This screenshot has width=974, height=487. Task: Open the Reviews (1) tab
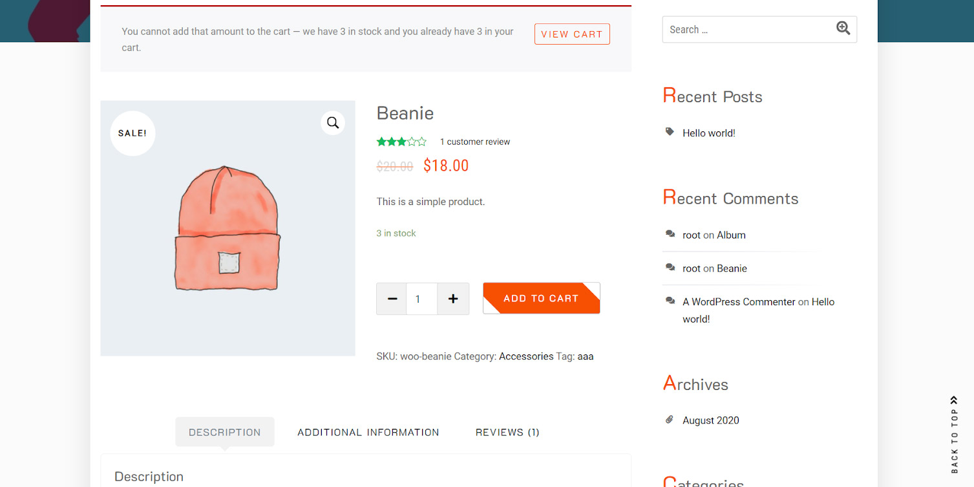click(x=507, y=432)
